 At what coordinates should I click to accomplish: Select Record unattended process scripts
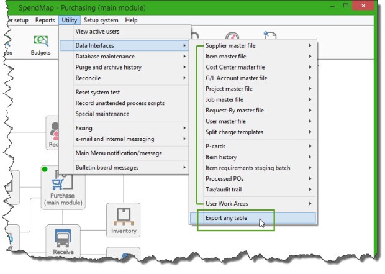(124, 103)
